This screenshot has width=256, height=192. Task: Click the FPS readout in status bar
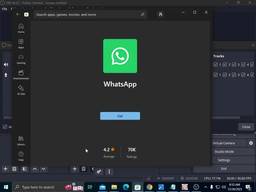(239, 178)
